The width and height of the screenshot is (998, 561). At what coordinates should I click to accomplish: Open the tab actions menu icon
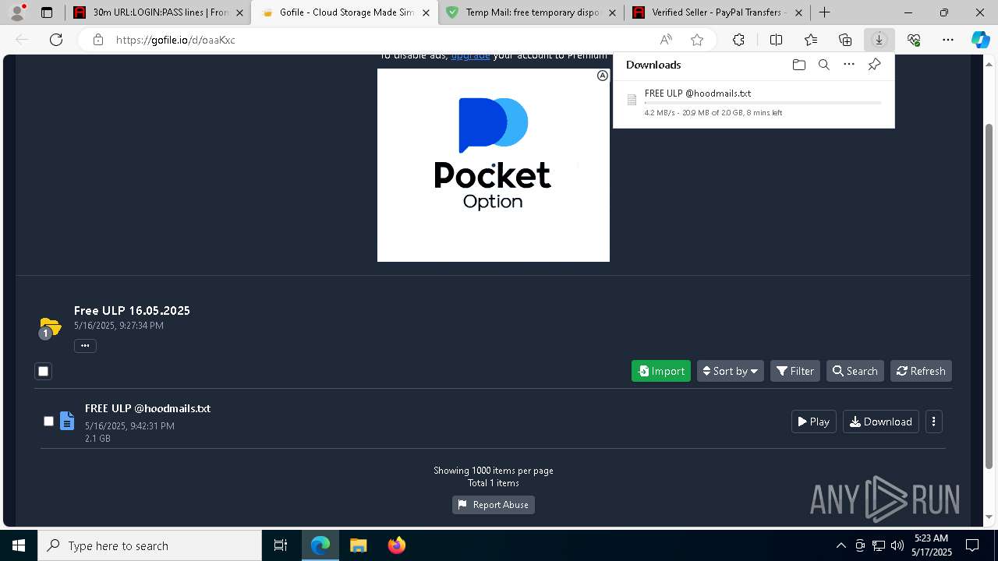tap(47, 12)
